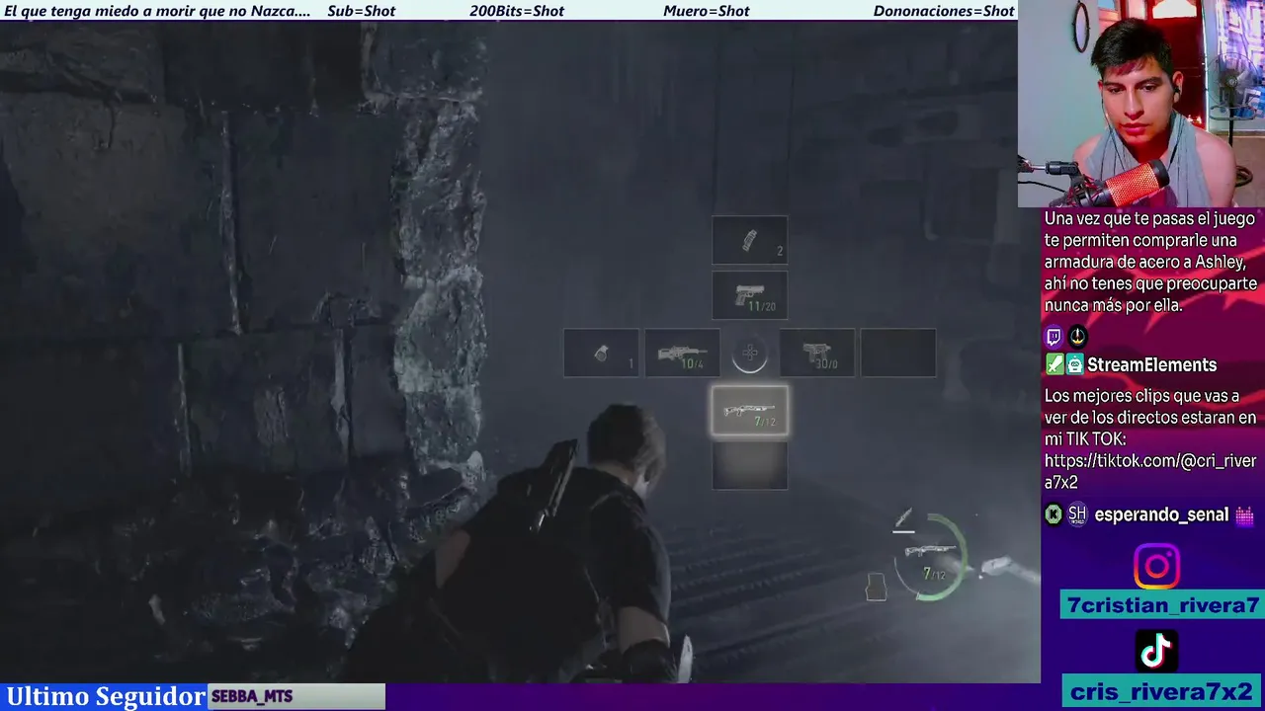Click the HUD shotgun ammo indicator 7/12

tap(929, 559)
